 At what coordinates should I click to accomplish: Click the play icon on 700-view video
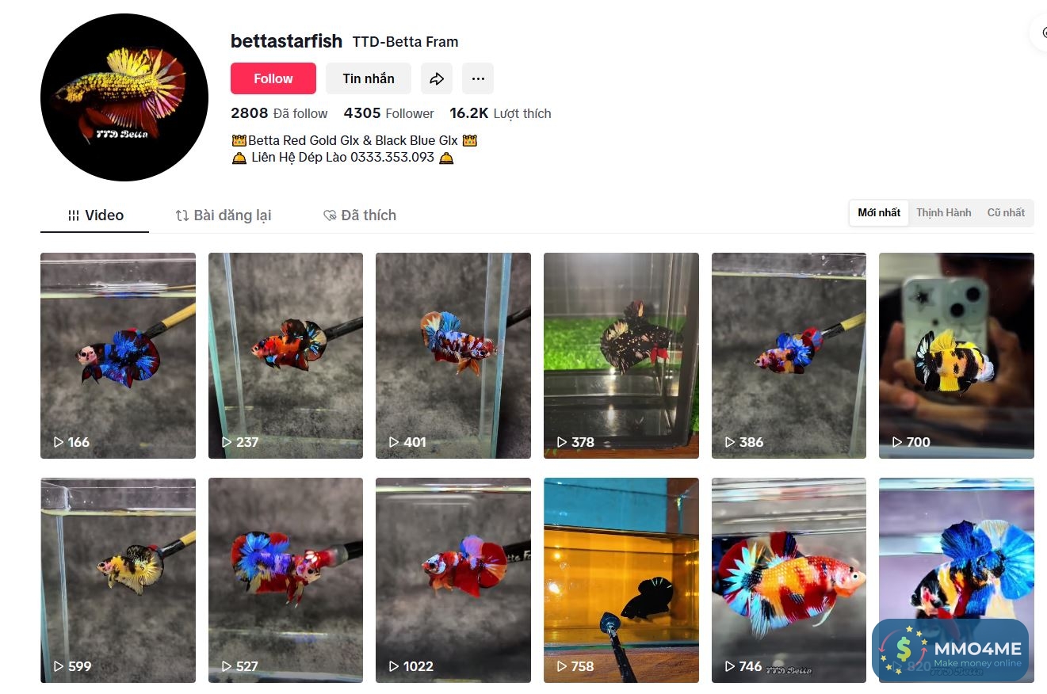click(x=897, y=442)
